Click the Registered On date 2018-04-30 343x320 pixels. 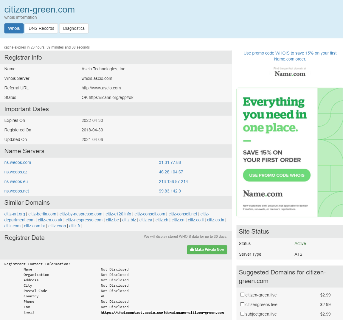tap(92, 130)
